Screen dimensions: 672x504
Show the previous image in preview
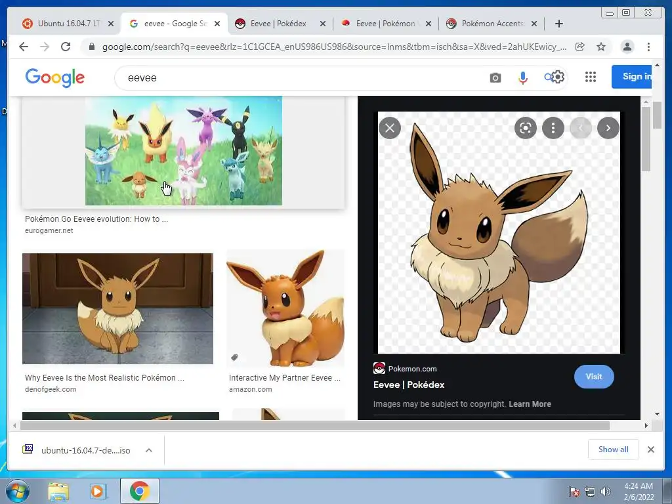581,128
